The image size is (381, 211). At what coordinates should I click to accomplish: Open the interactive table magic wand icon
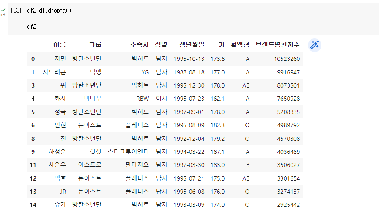(315, 45)
